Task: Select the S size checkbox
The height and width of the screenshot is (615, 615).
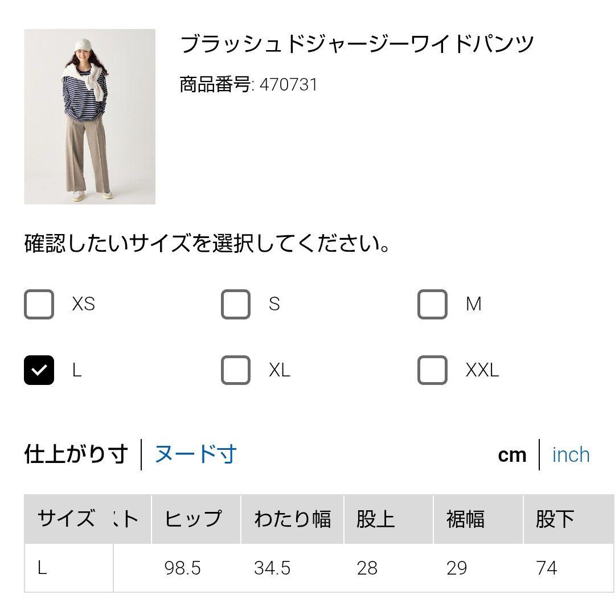Action: point(236,304)
